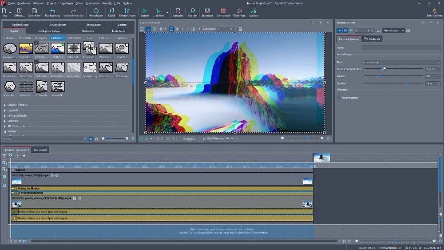Adjust the Winkel slider

tap(379, 76)
